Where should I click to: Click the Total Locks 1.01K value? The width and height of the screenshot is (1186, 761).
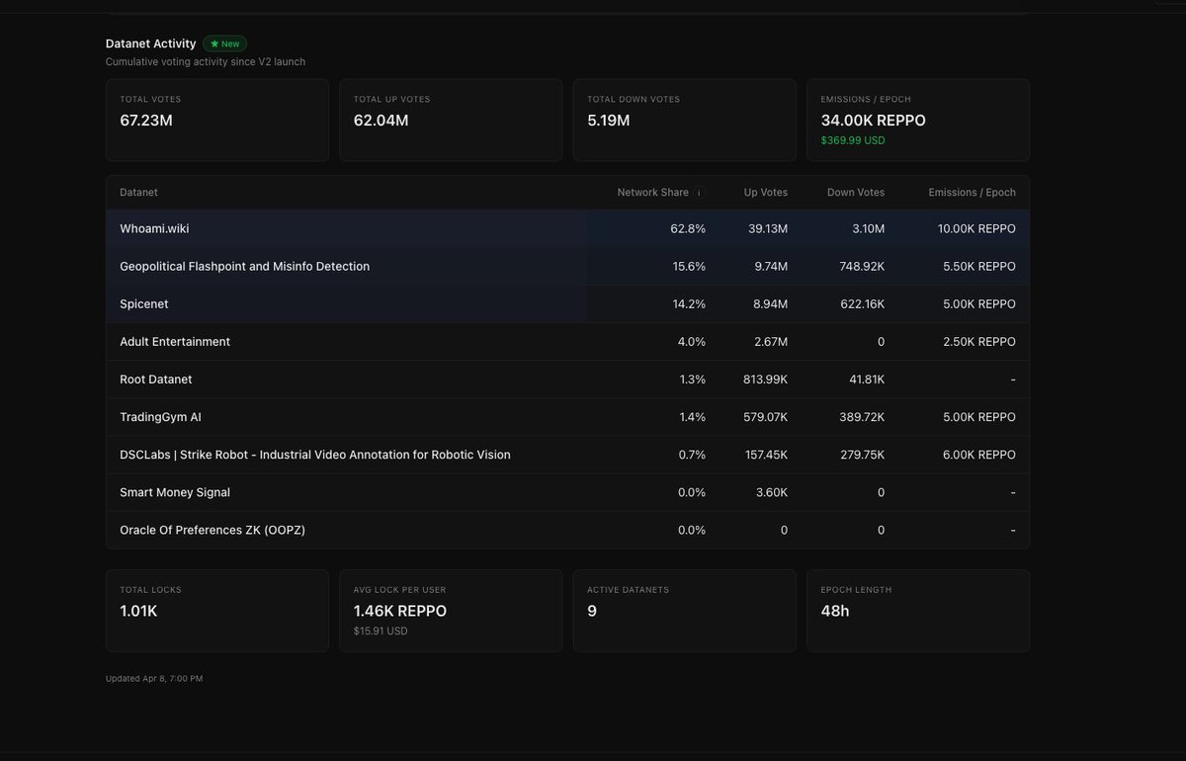pos(138,611)
